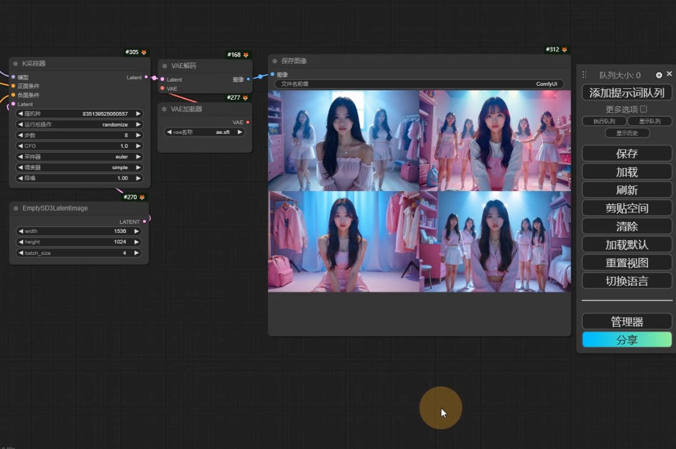Toggle the 更多选项 checkbox
Image resolution: width=676 pixels, height=449 pixels.
[643, 110]
